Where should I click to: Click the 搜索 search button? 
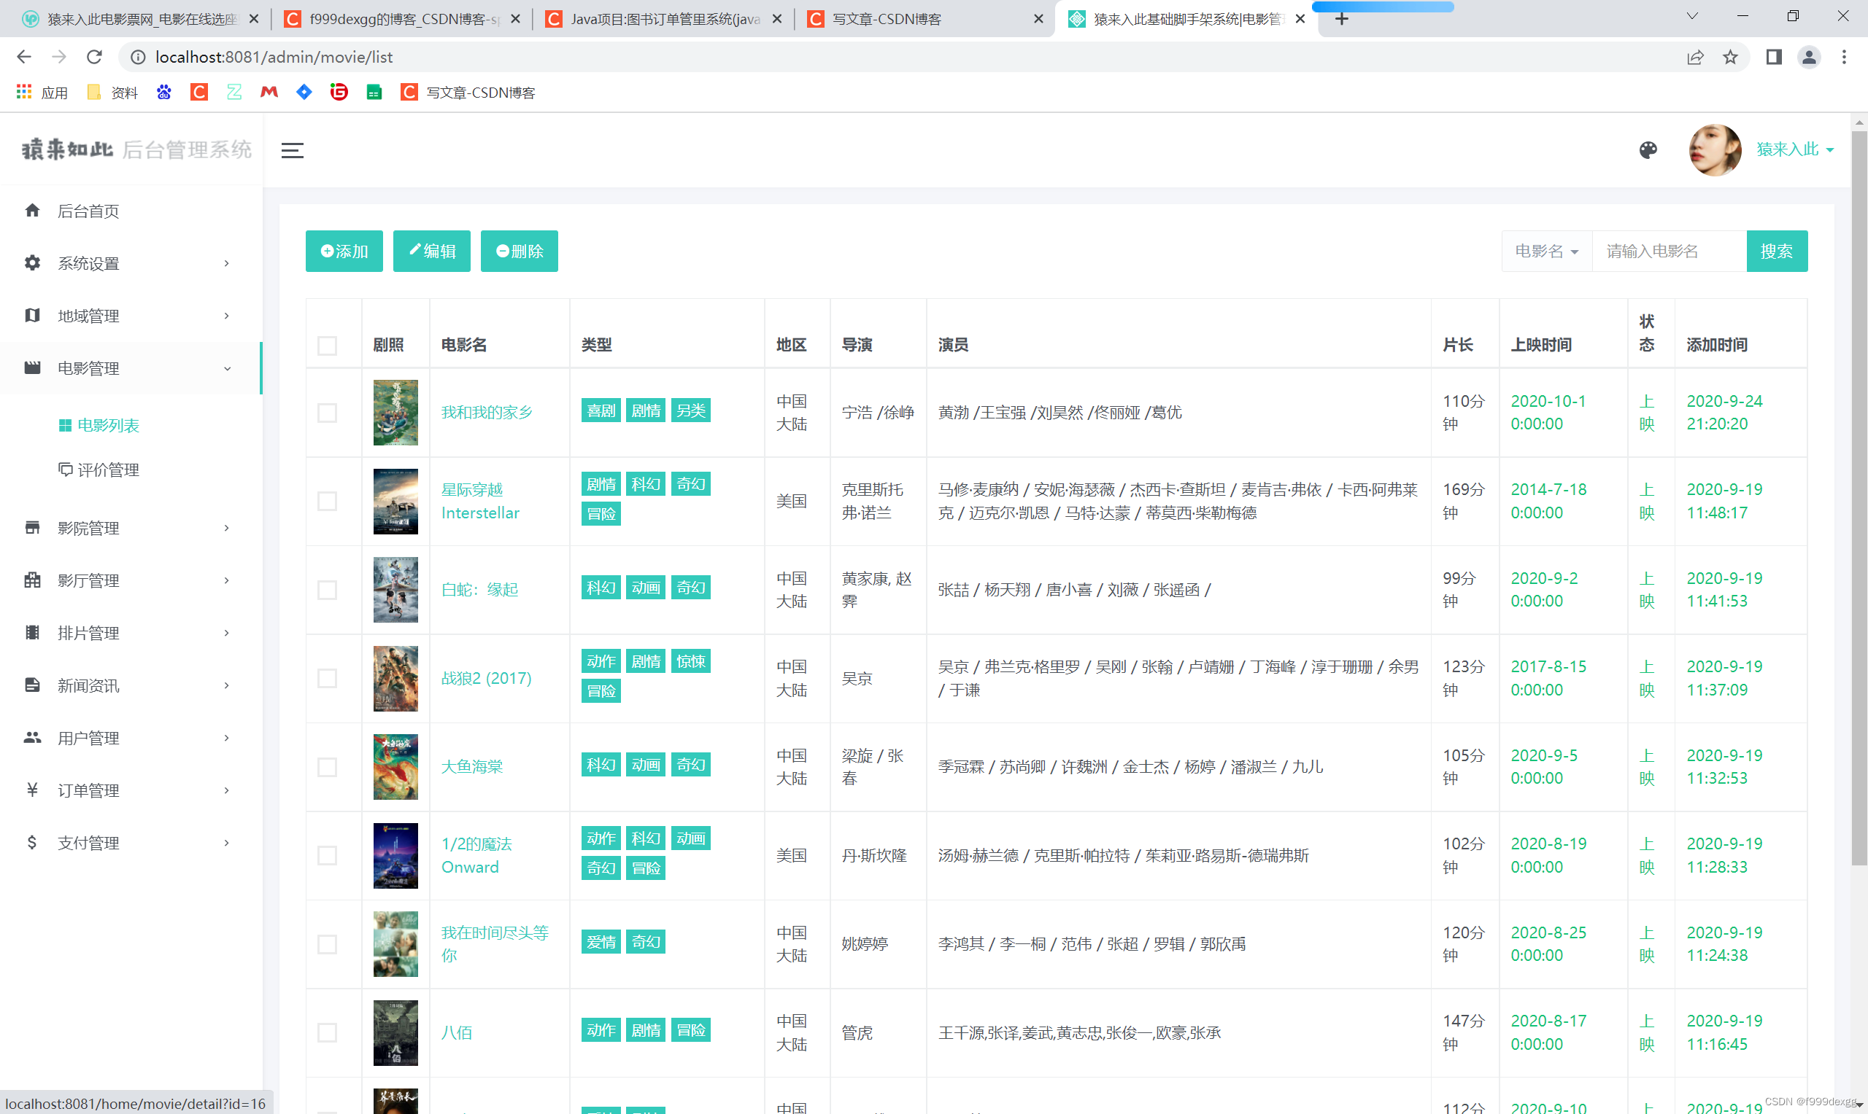click(1776, 251)
